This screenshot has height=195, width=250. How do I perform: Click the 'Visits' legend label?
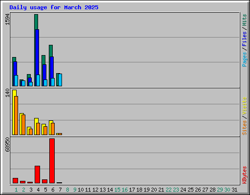click(x=244, y=106)
